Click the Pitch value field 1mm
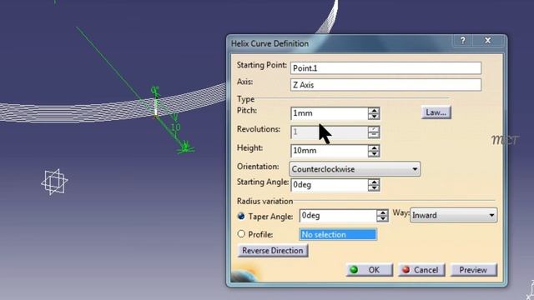This screenshot has height=300, width=534. [330, 113]
